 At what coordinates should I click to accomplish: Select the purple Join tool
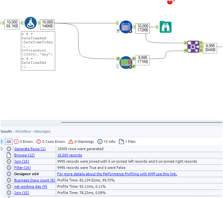193,47
